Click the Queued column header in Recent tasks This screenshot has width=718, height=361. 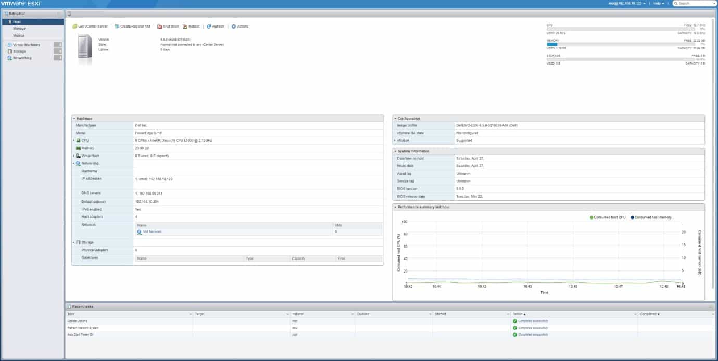click(x=394, y=314)
